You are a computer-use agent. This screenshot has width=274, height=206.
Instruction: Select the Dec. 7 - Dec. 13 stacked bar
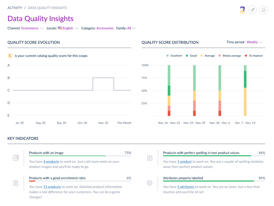245,90
